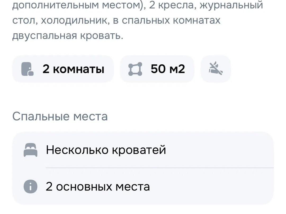
Task: Tap the no-smoking icon chip
Action: 216,68
